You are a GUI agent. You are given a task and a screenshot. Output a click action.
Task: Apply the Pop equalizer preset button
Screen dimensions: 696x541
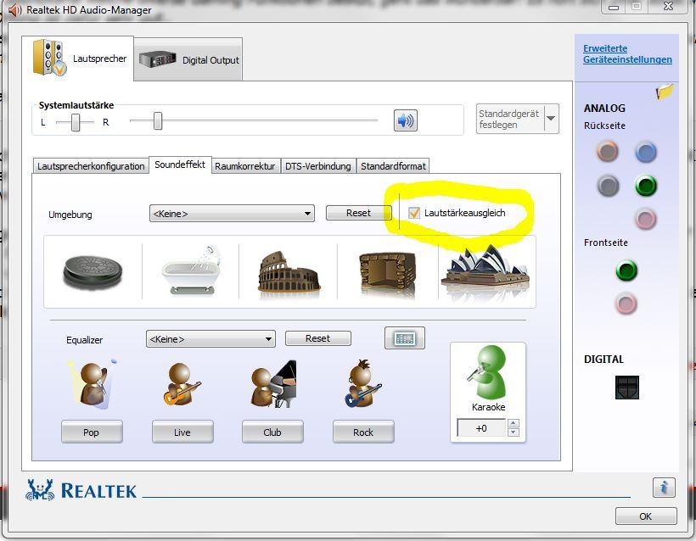92,432
